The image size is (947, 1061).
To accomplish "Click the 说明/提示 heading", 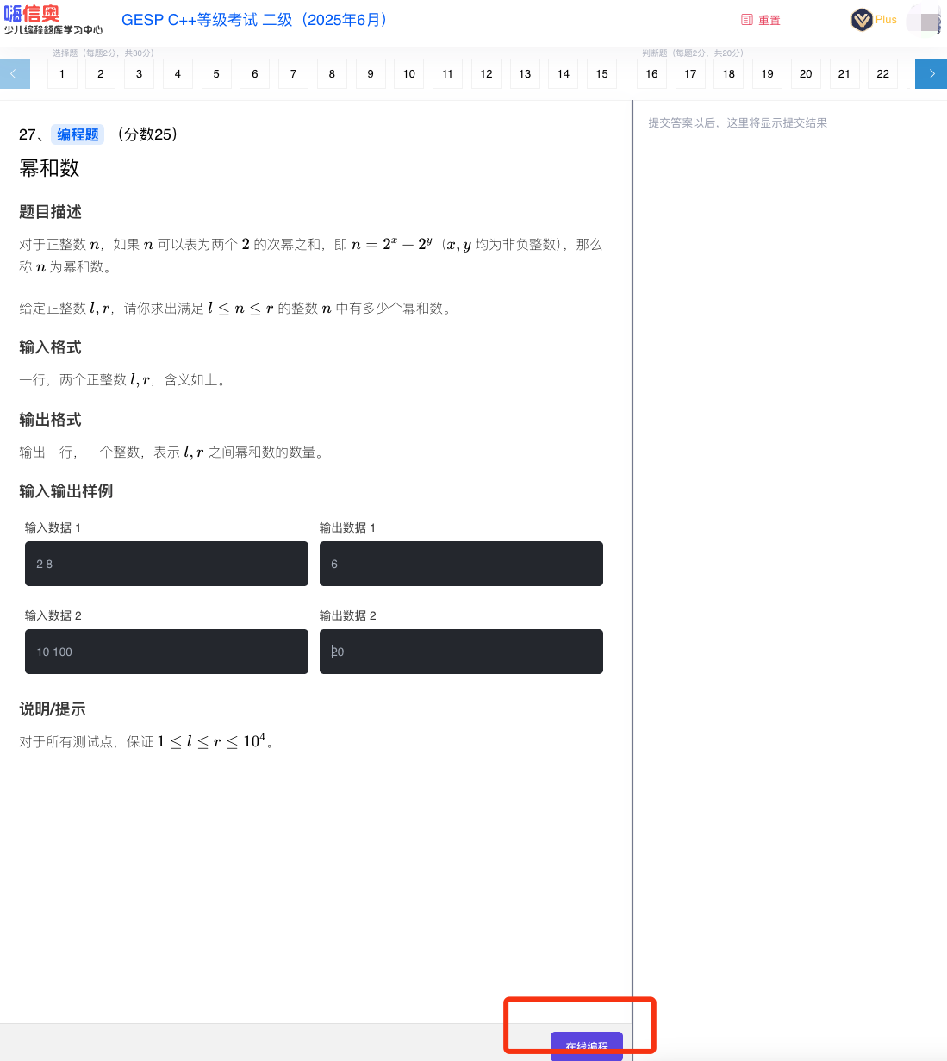I will coord(53,709).
